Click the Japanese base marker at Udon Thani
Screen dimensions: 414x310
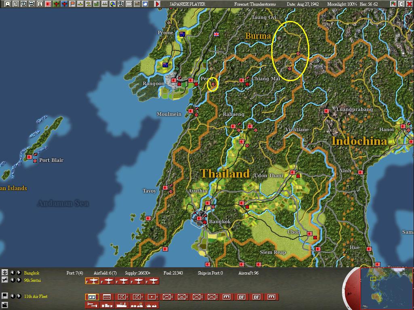click(x=293, y=172)
